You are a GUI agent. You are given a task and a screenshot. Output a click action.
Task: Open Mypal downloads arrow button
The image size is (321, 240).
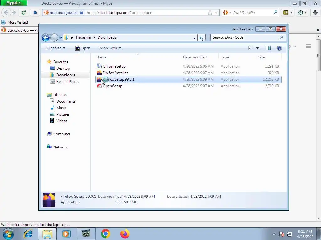coord(315,12)
